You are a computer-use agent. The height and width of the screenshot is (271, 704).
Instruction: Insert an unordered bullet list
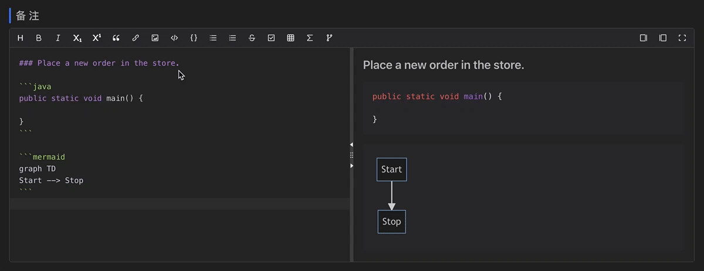click(213, 38)
